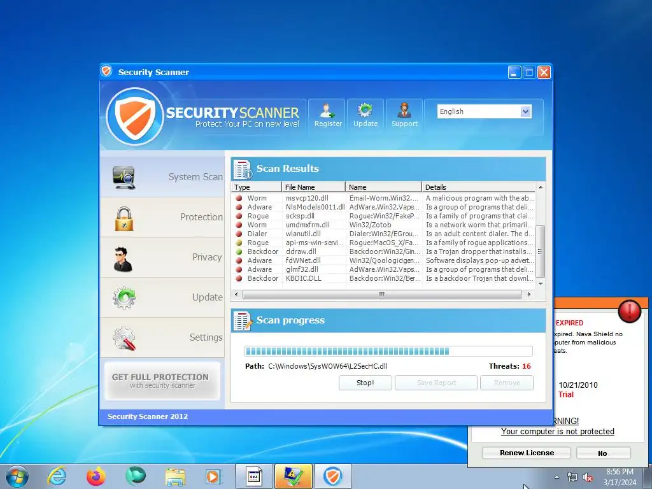Screen dimensions: 652x489
Task: Select the ddraw.dll file name
Action: pos(301,252)
